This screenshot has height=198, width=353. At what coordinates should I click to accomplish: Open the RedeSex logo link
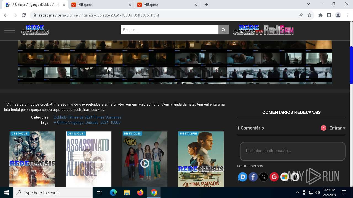coord(279,30)
